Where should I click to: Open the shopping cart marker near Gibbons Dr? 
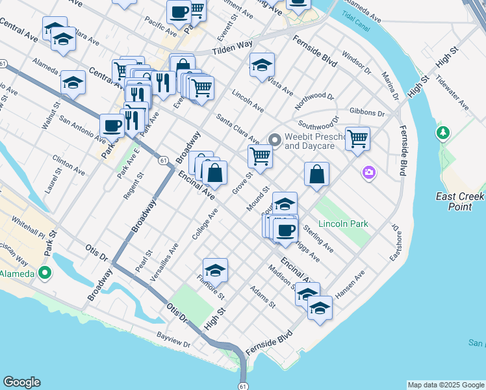pos(358,140)
